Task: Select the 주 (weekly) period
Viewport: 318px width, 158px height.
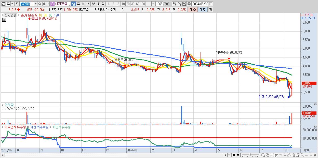Action: 78,4
